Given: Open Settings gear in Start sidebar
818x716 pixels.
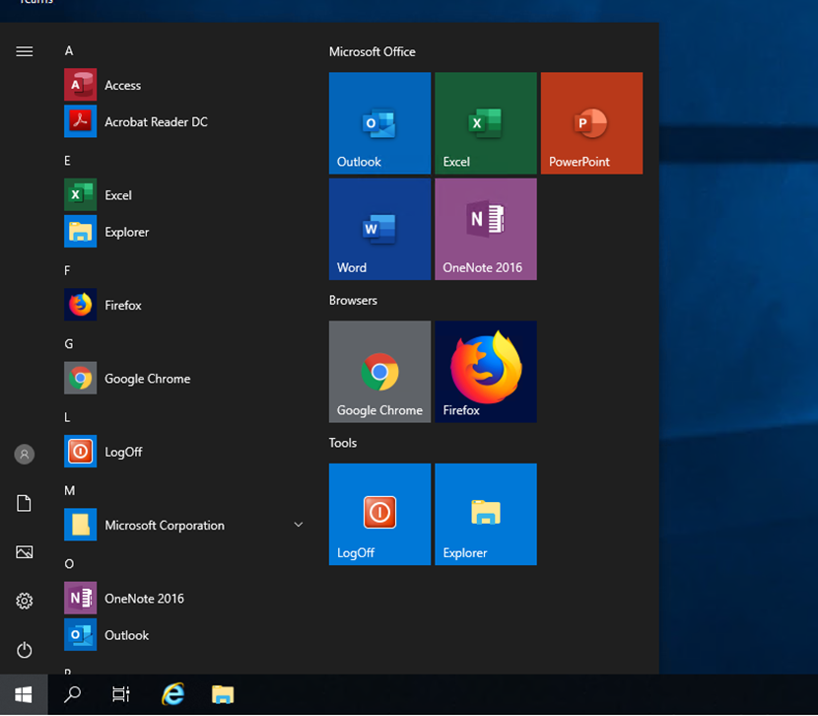Looking at the screenshot, I should coord(24,602).
